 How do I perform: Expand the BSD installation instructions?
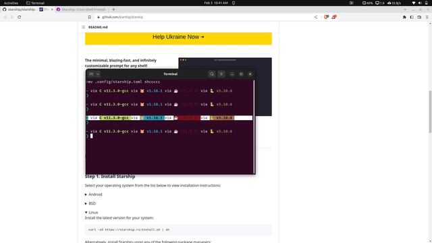90,204
